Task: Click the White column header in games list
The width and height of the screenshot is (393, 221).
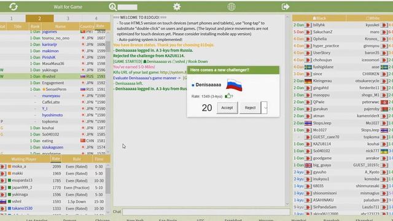Action: [x=370, y=18]
